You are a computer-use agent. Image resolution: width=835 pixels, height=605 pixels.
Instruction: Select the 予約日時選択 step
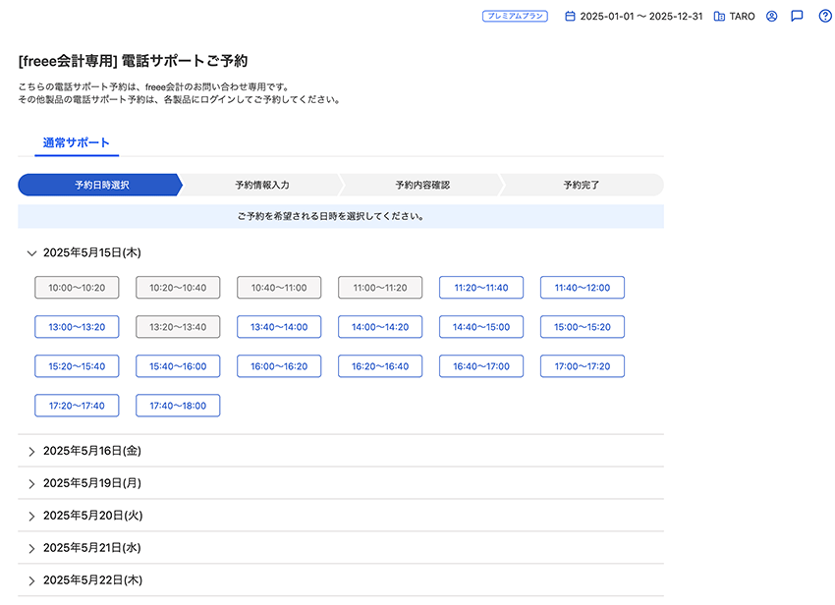click(x=101, y=185)
